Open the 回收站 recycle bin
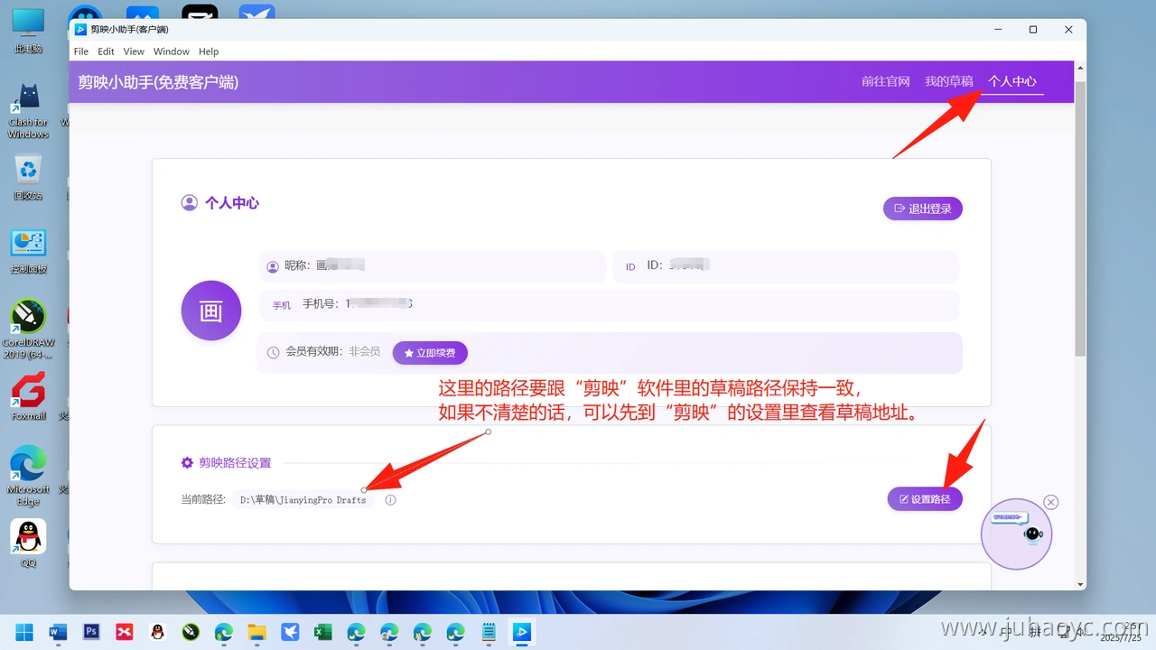 pyautogui.click(x=28, y=177)
